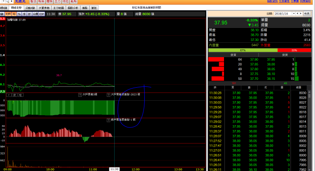This screenshot has height=171, width=315.
Task: Click the magnifier search icon in top toolbar
Action: point(7,1)
